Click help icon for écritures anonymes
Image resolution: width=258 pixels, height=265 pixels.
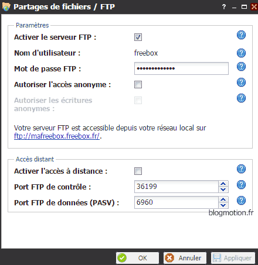click(x=241, y=98)
